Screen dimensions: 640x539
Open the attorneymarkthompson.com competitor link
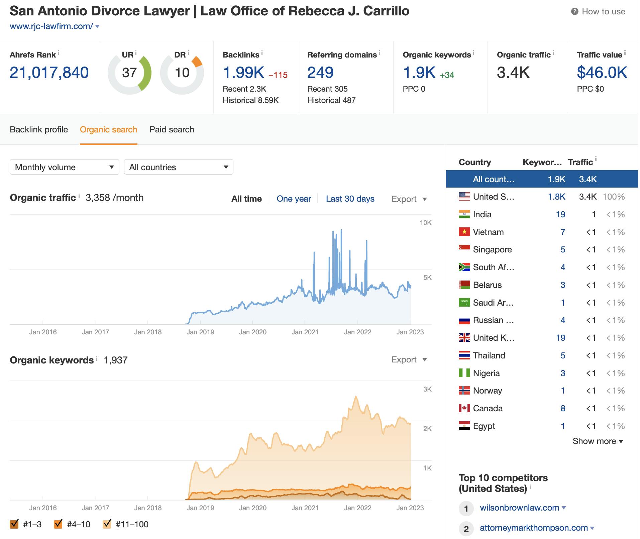click(534, 528)
